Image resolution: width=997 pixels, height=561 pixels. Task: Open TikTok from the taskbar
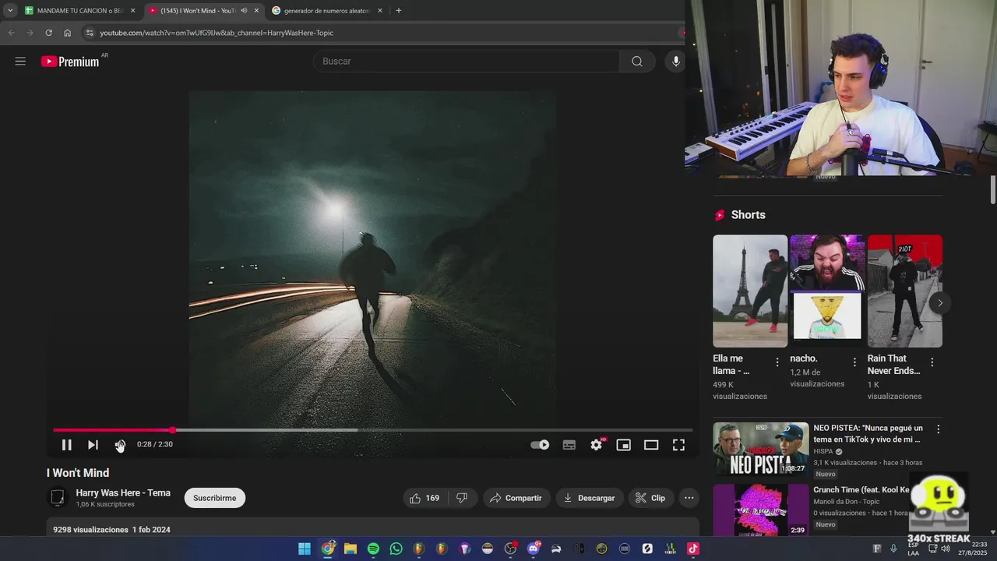click(x=692, y=549)
